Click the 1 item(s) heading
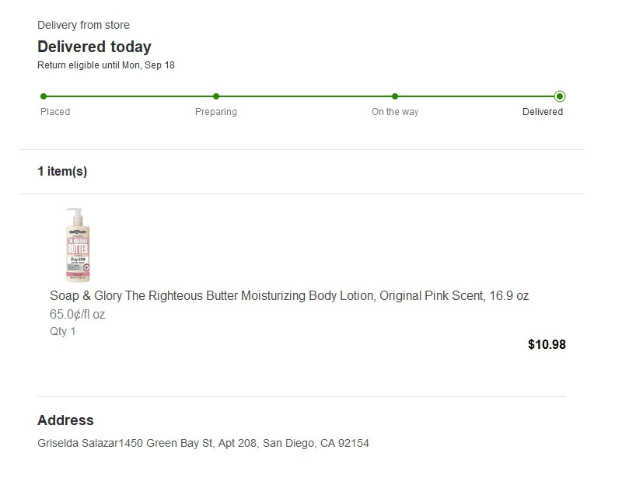The height and width of the screenshot is (502, 622). (62, 172)
